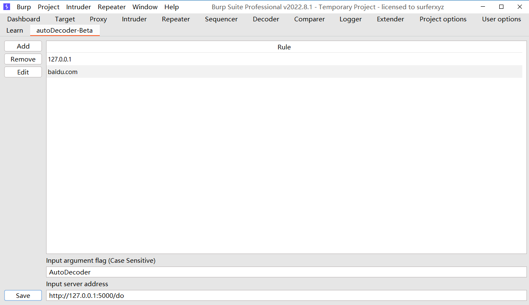
Task: Open the Window menu
Action: tap(145, 7)
